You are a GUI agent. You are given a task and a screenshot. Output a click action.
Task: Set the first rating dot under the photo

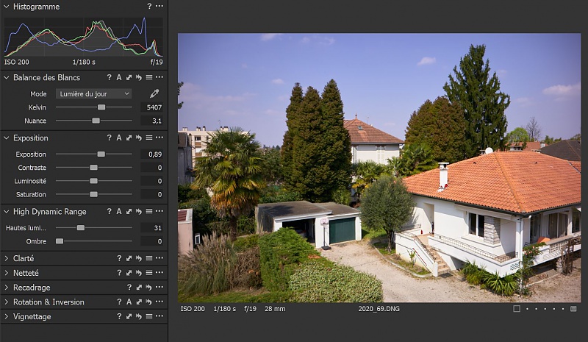pyautogui.click(x=528, y=309)
